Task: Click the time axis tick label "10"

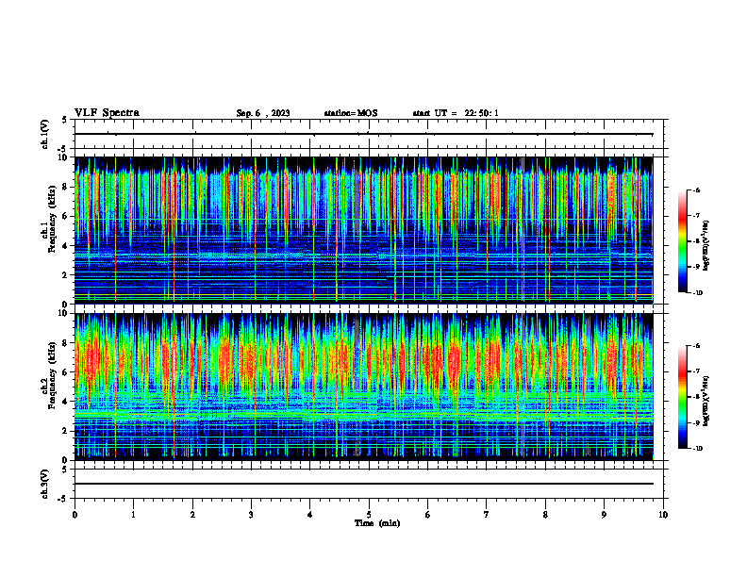Action: click(x=663, y=515)
